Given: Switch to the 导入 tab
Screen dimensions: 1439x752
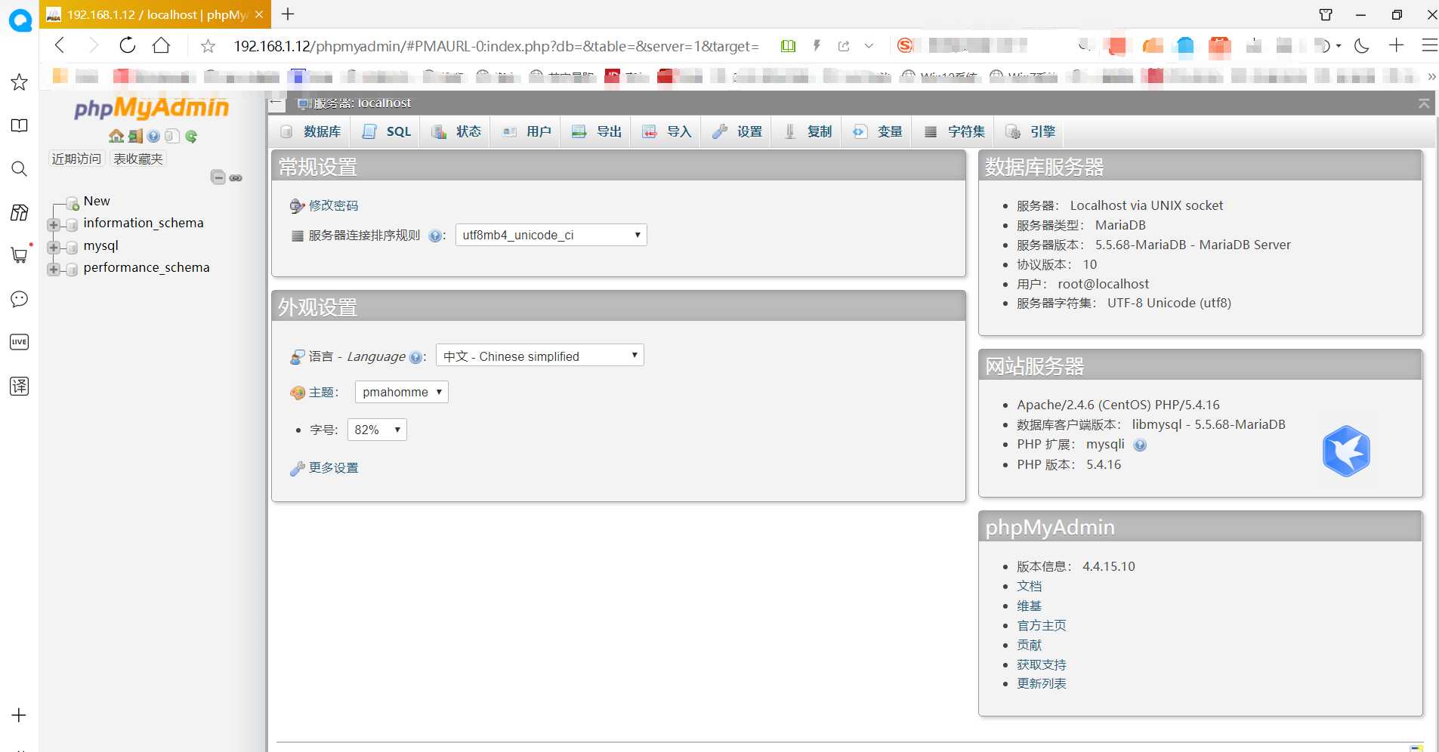Looking at the screenshot, I should point(667,131).
